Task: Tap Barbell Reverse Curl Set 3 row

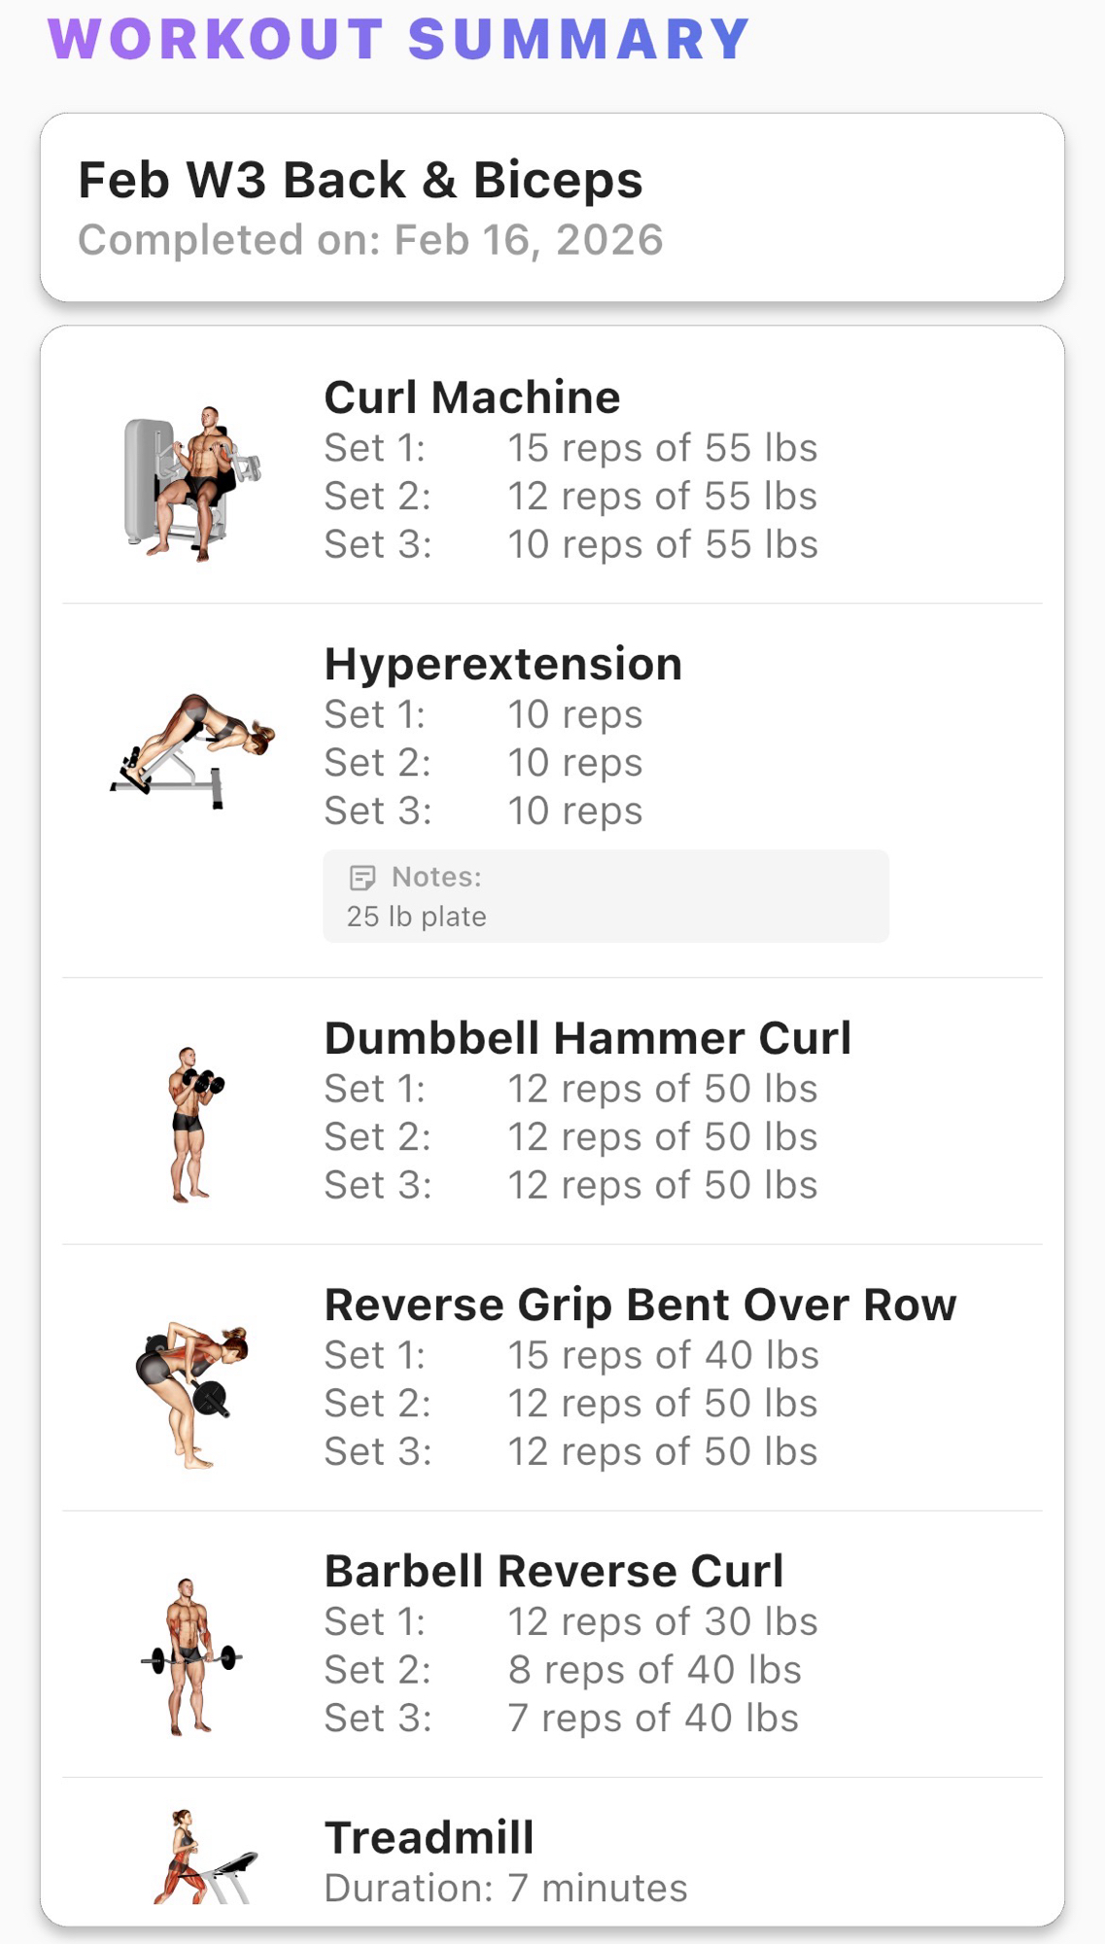Action: click(x=561, y=1718)
